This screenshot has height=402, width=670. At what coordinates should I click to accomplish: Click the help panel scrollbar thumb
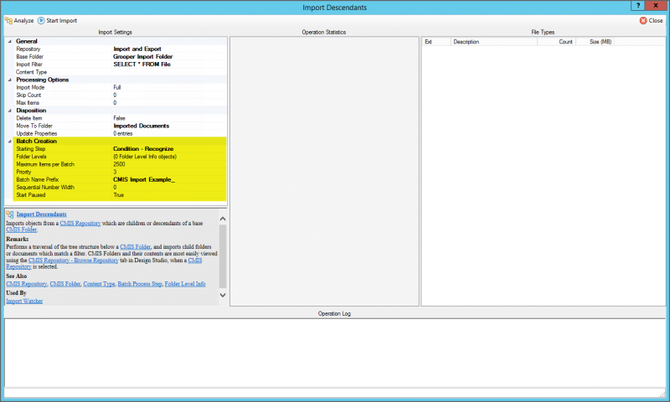tap(223, 256)
